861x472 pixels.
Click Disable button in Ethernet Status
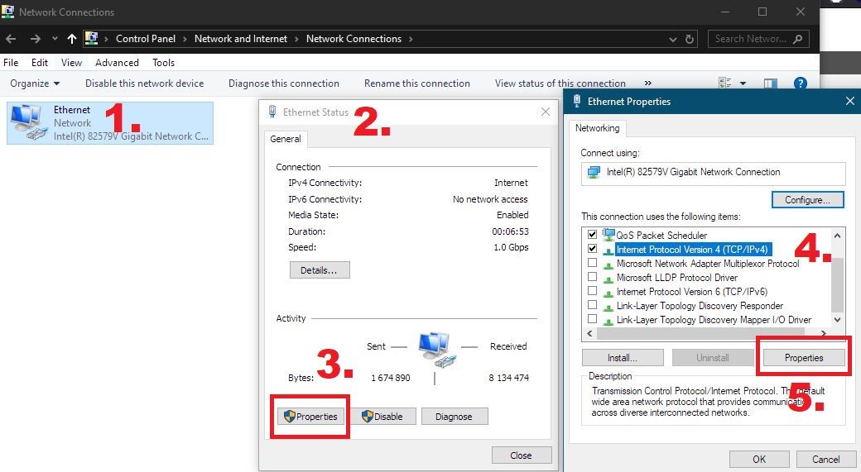point(383,417)
